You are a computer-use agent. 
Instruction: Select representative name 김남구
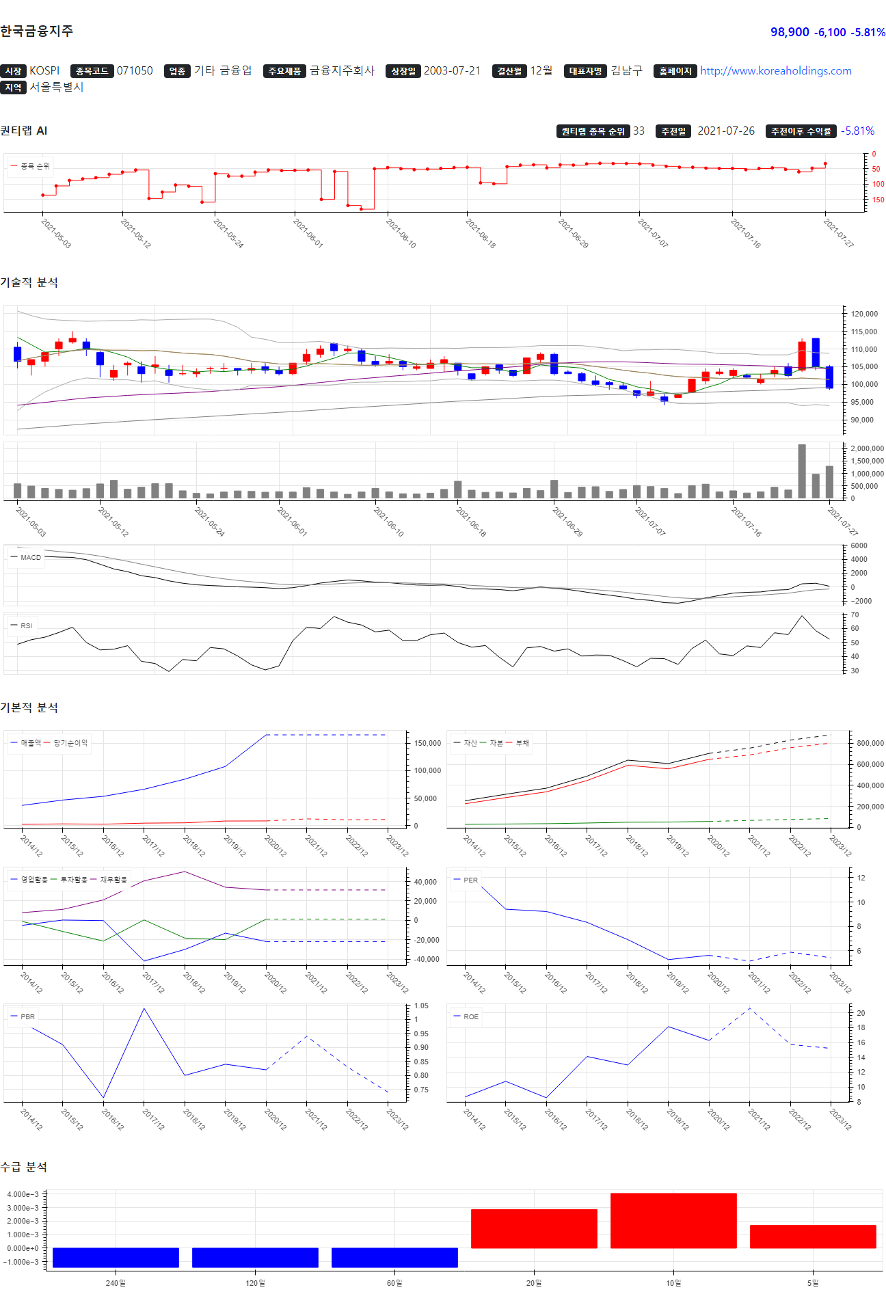pos(626,70)
